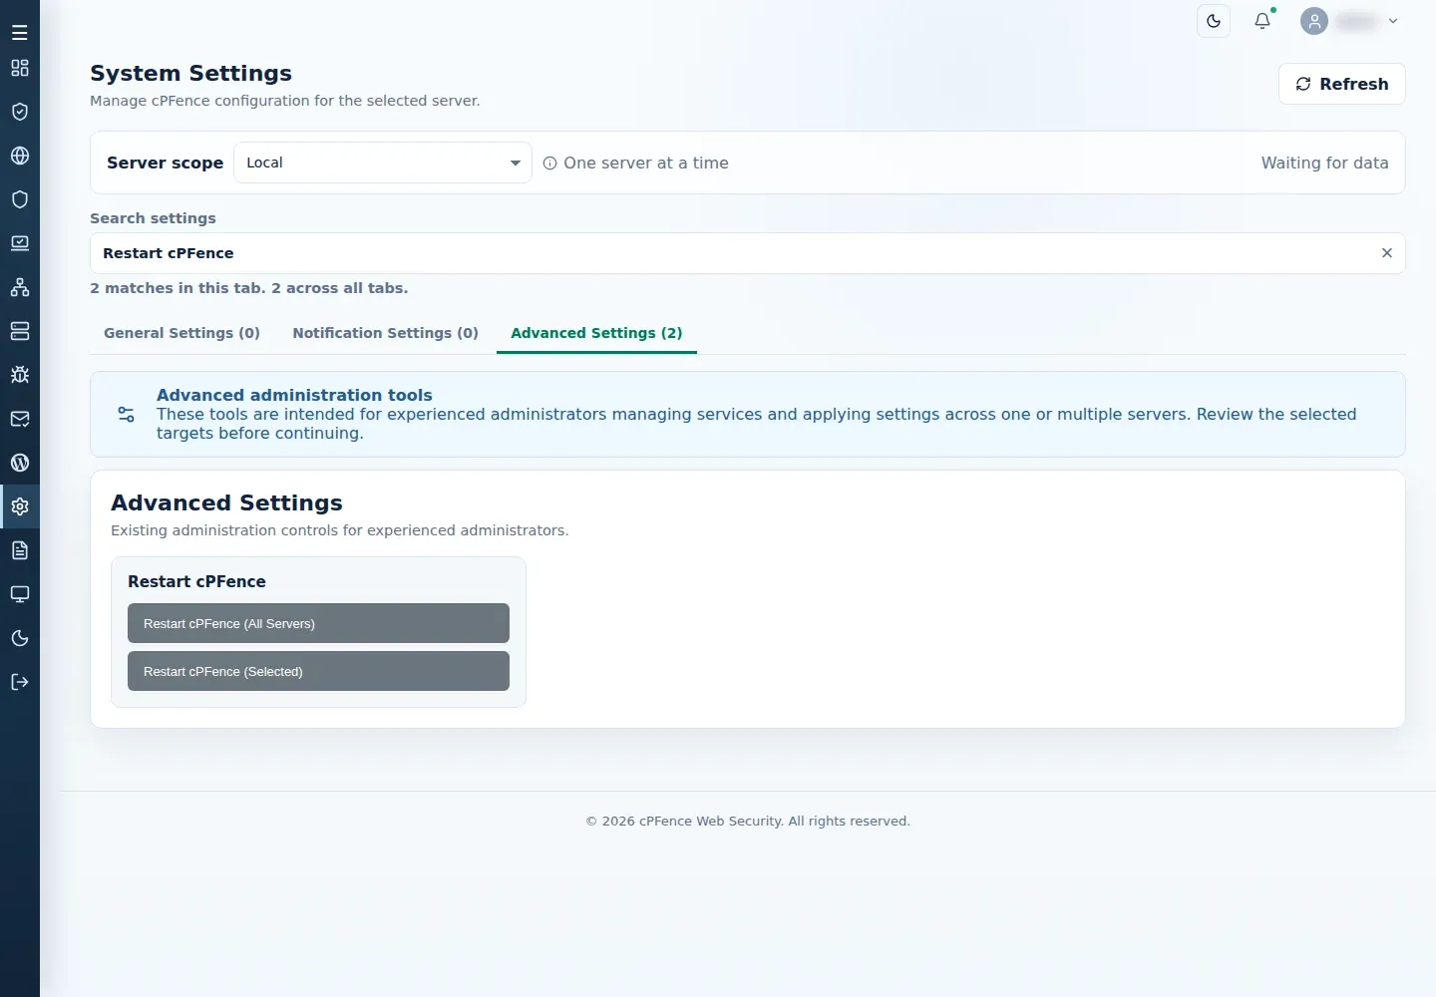Open the dashboard grid icon

20,68
